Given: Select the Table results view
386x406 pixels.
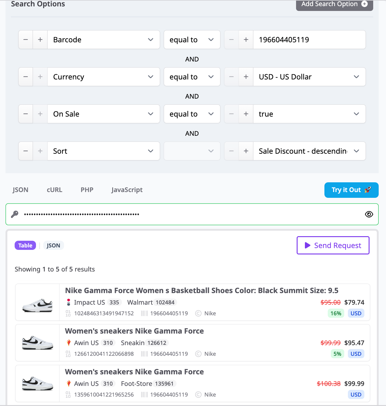Looking at the screenshot, I should pyautogui.click(x=25, y=245).
